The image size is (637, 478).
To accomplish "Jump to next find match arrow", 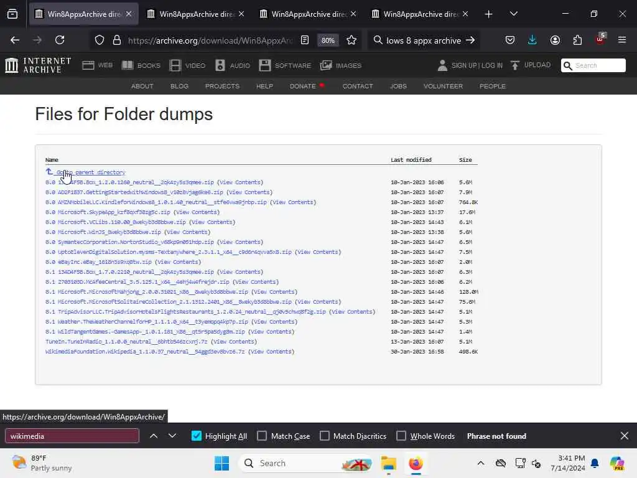I will (172, 436).
